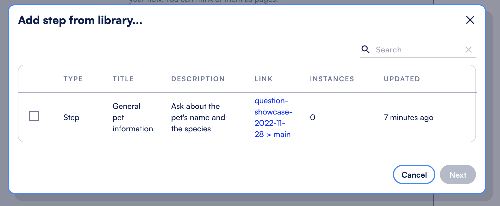Viewport: 500px width, 206px height.
Task: Click the "General pet information" title cell
Action: coord(133,118)
